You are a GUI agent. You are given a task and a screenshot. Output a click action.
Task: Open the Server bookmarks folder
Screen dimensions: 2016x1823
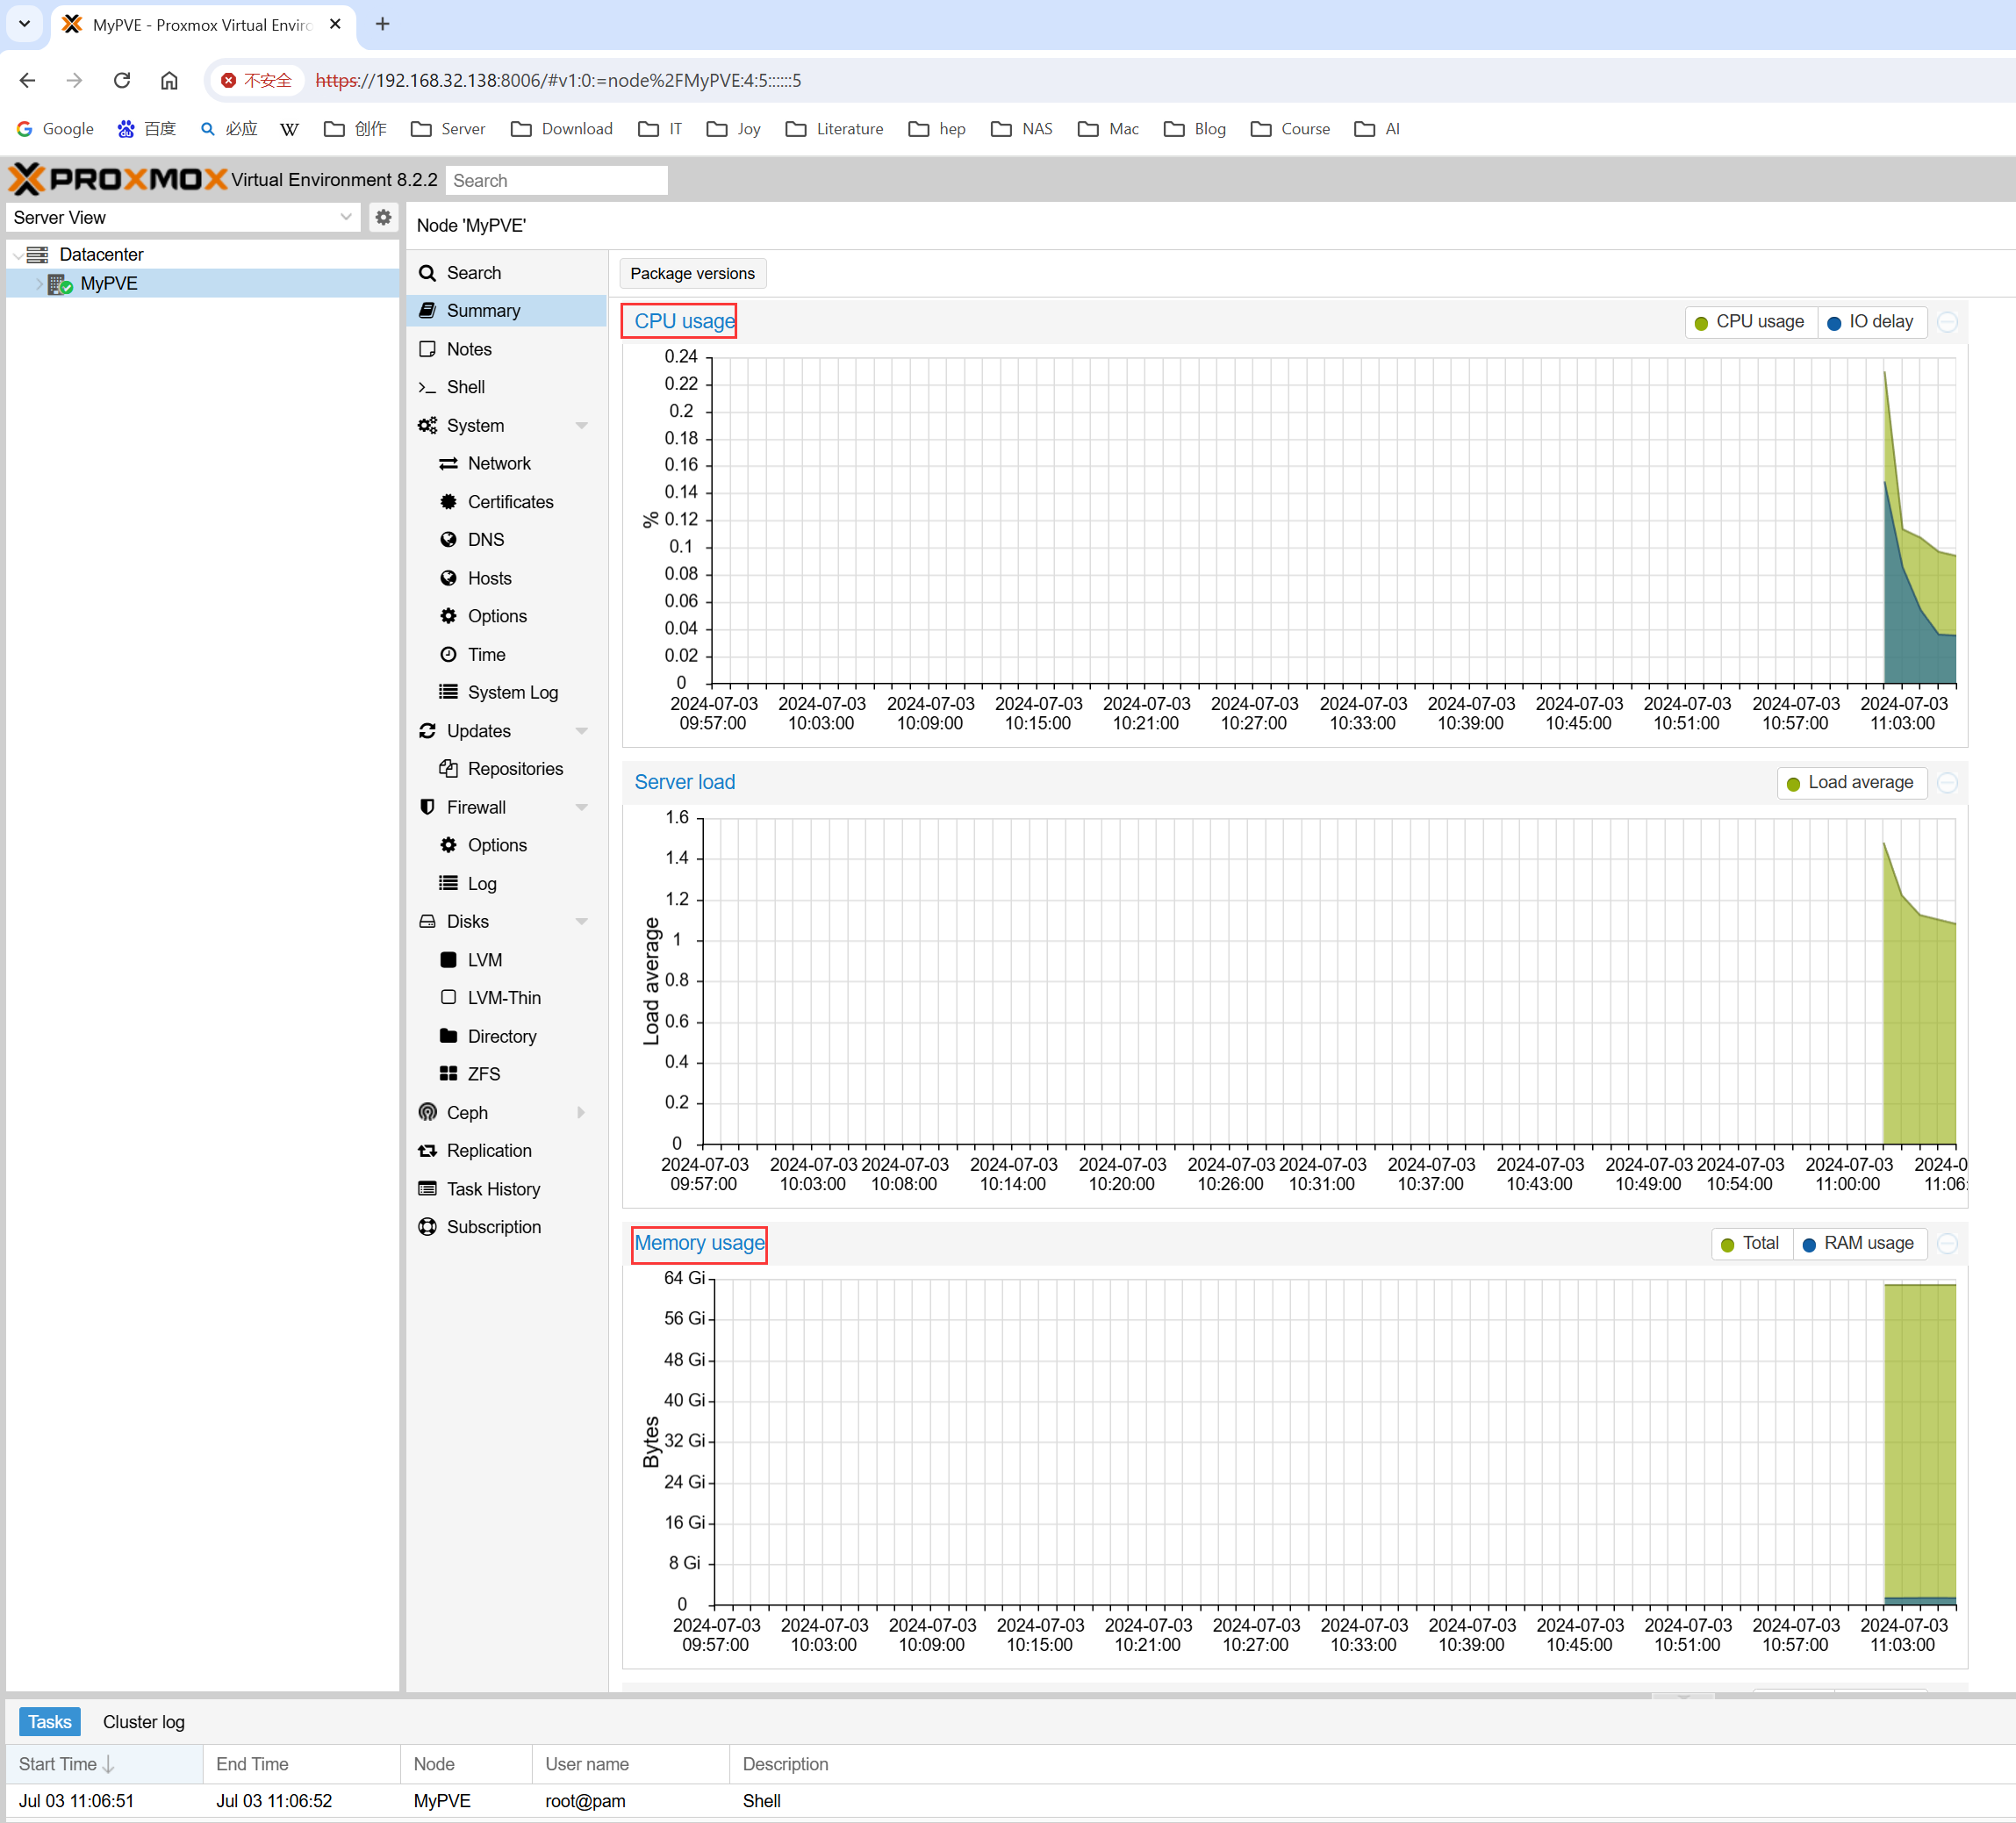pyautogui.click(x=448, y=129)
